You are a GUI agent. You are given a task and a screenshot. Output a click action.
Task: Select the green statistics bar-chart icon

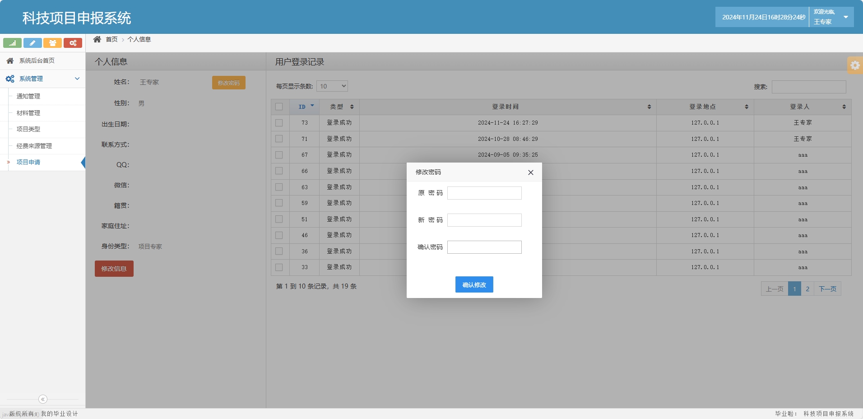click(12, 43)
